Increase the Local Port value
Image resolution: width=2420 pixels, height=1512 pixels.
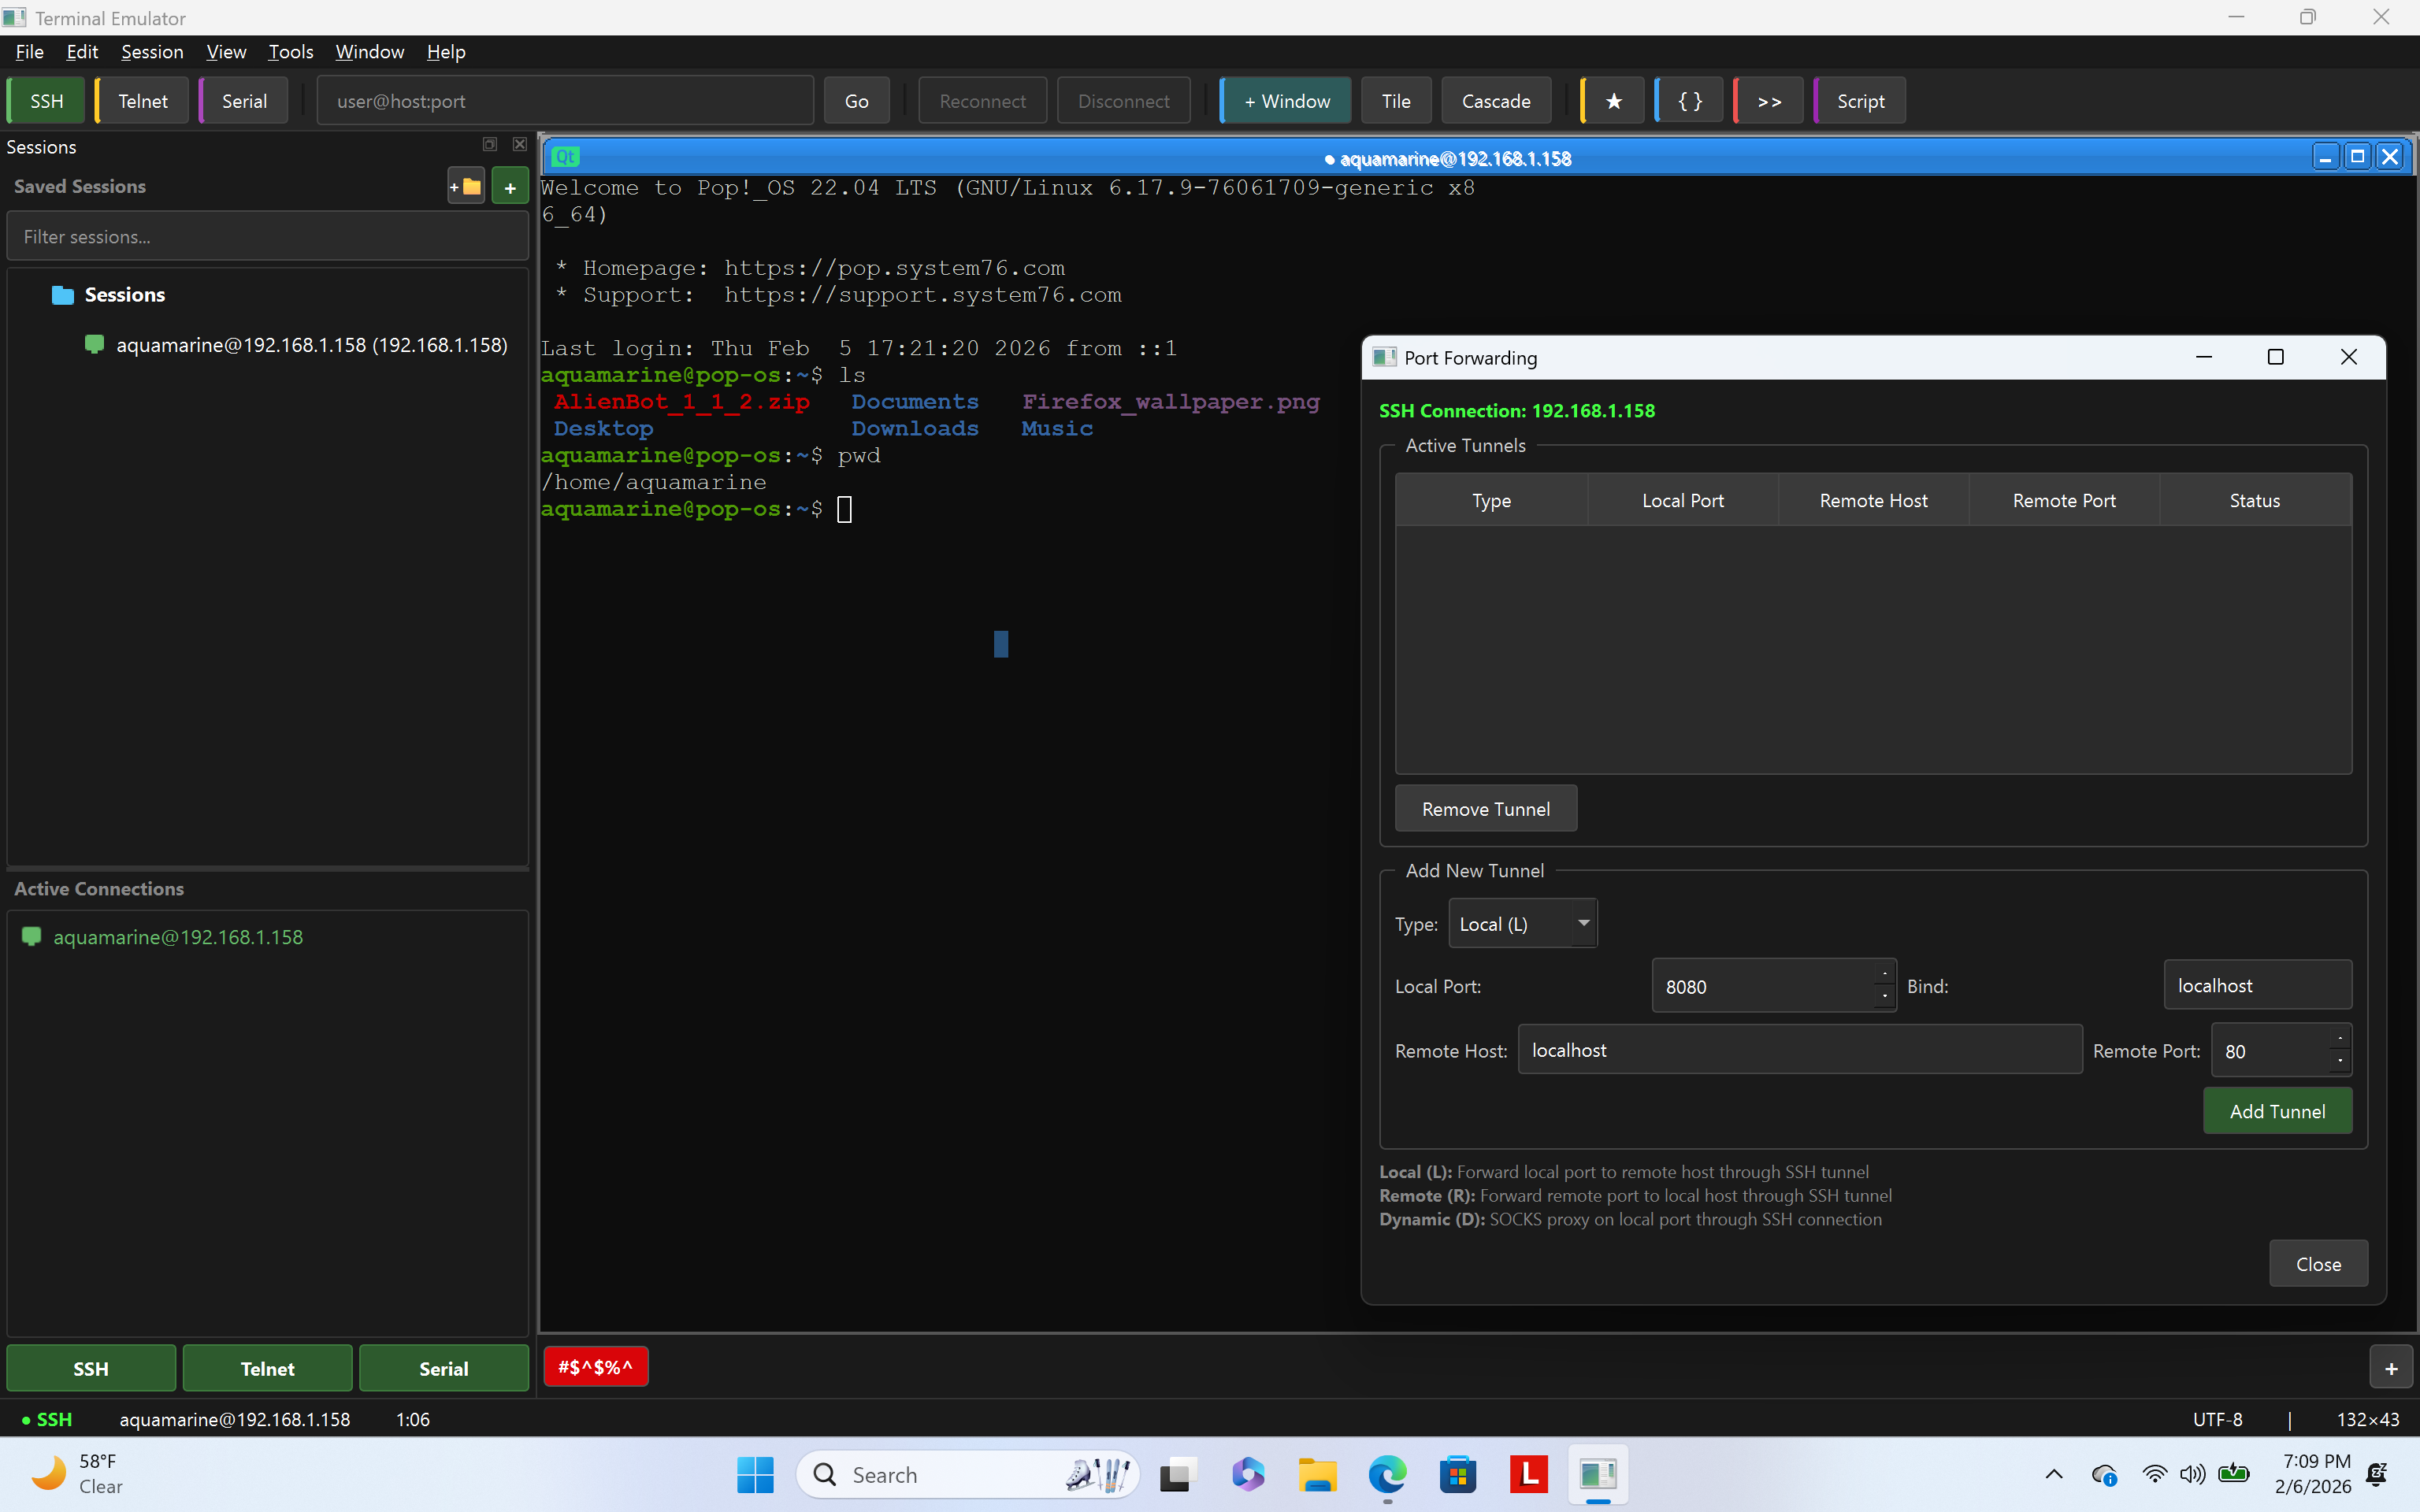1884,974
